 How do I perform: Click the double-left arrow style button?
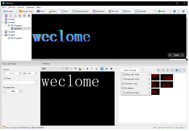click(x=159, y=70)
